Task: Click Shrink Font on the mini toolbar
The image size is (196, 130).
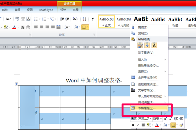Action: pyautogui.click(x=171, y=119)
